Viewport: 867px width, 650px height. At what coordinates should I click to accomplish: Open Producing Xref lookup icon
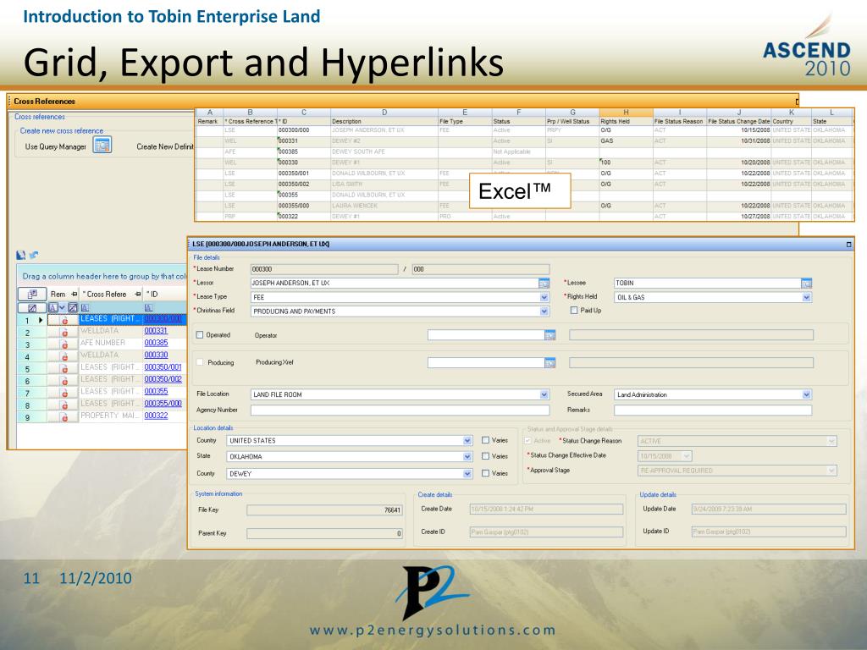[x=549, y=362]
